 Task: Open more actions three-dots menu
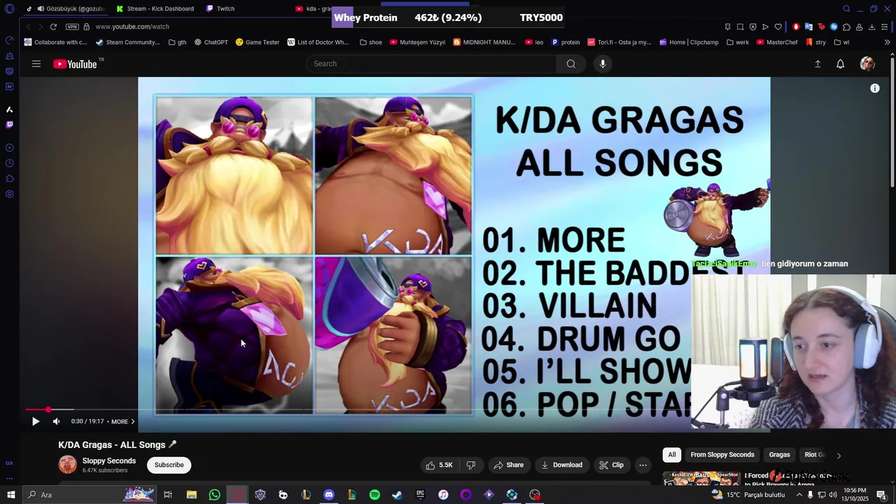tap(643, 465)
